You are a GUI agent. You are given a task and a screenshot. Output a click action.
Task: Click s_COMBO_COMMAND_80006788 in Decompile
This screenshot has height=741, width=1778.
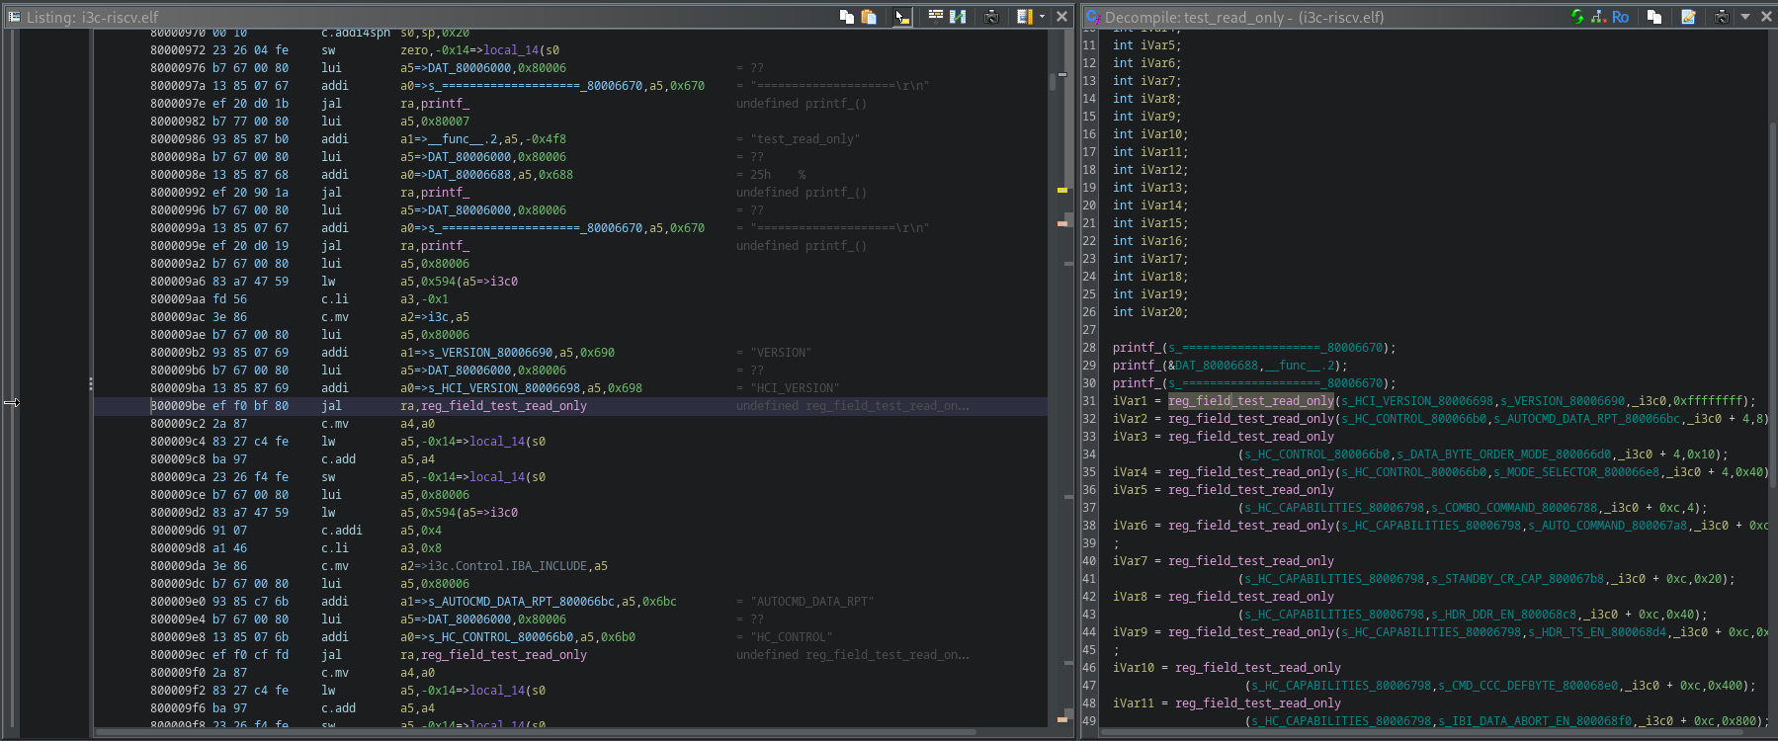1514,508
